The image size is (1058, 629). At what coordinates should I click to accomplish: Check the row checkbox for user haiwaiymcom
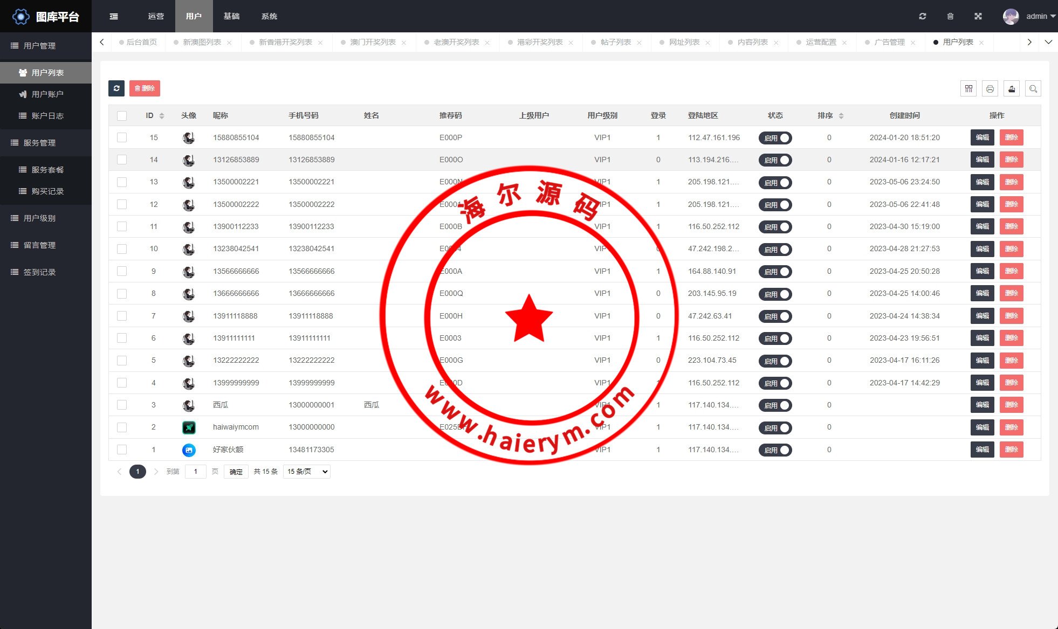pyautogui.click(x=122, y=427)
